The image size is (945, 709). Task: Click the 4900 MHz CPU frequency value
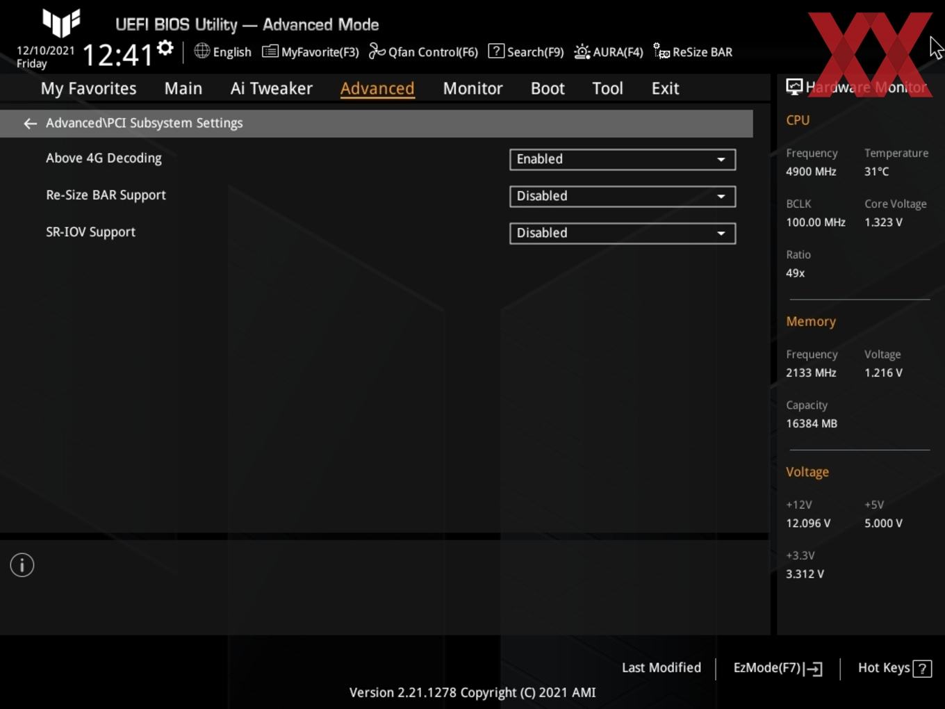click(811, 171)
